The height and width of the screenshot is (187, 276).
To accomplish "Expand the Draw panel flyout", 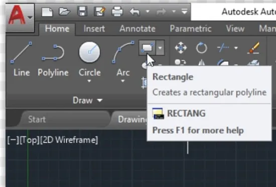I will [x=87, y=101].
